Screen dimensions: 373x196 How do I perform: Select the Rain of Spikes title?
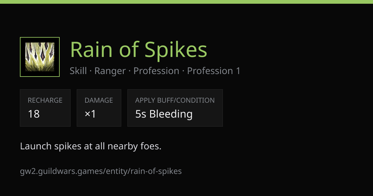click(139, 49)
